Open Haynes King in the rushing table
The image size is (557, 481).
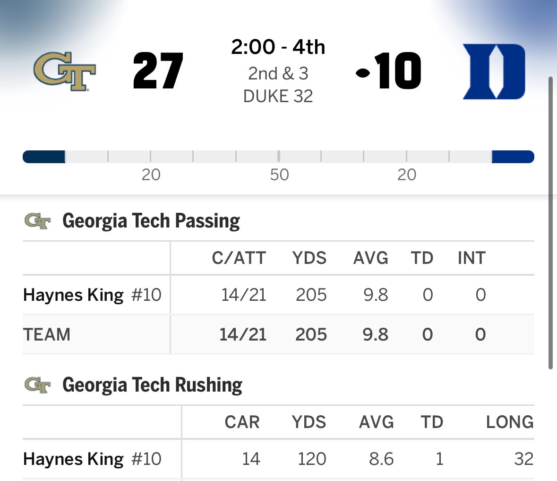click(x=73, y=459)
